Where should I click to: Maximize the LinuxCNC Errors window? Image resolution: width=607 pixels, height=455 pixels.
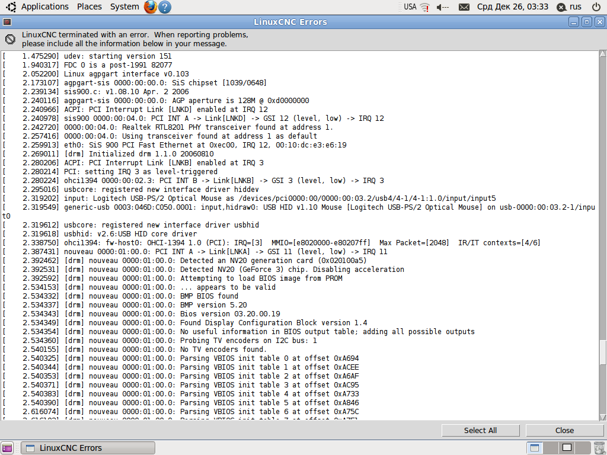586,22
